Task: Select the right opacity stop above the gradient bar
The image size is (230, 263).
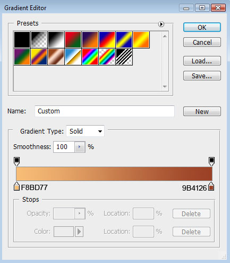Action: (211, 161)
